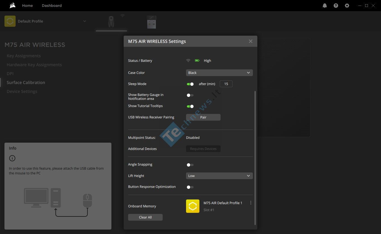Click the Clear All button
The image size is (381, 234).
[x=145, y=217]
